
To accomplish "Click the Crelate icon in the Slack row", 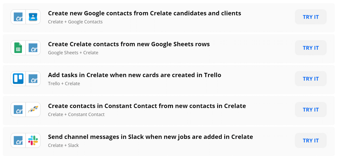I will (18, 140).
